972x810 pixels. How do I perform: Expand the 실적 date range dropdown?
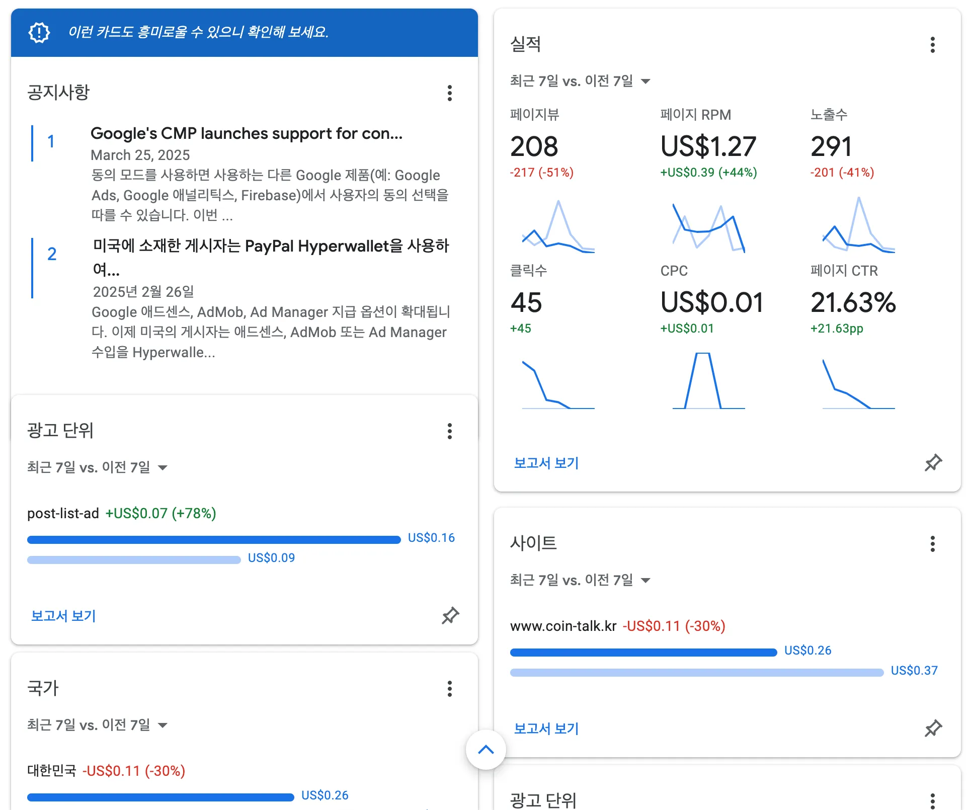[x=580, y=81]
